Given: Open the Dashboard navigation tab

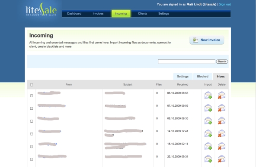Looking at the screenshot, I should pos(74,13).
